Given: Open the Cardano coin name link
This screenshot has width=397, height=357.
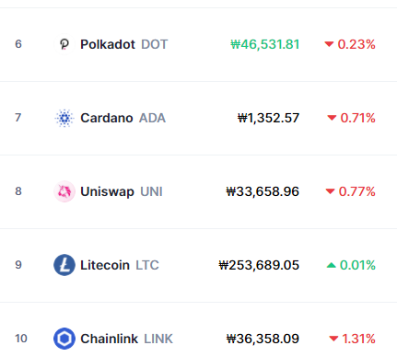Looking at the screenshot, I should point(107,118).
